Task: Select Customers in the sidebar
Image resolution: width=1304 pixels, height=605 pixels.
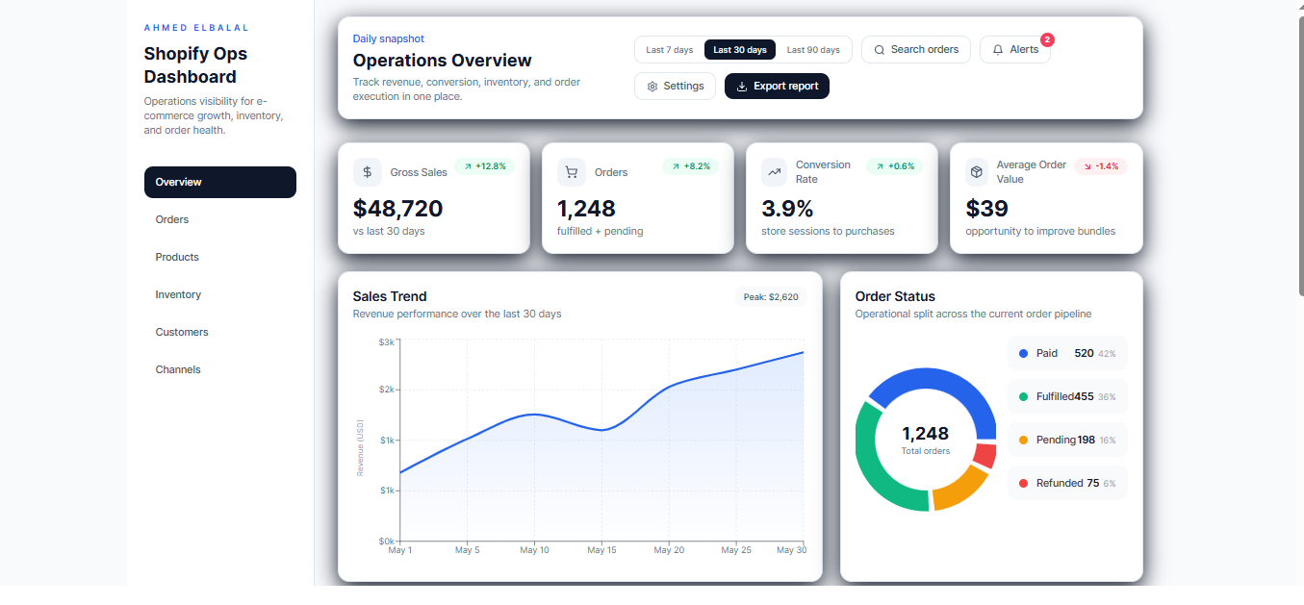Action: click(182, 332)
